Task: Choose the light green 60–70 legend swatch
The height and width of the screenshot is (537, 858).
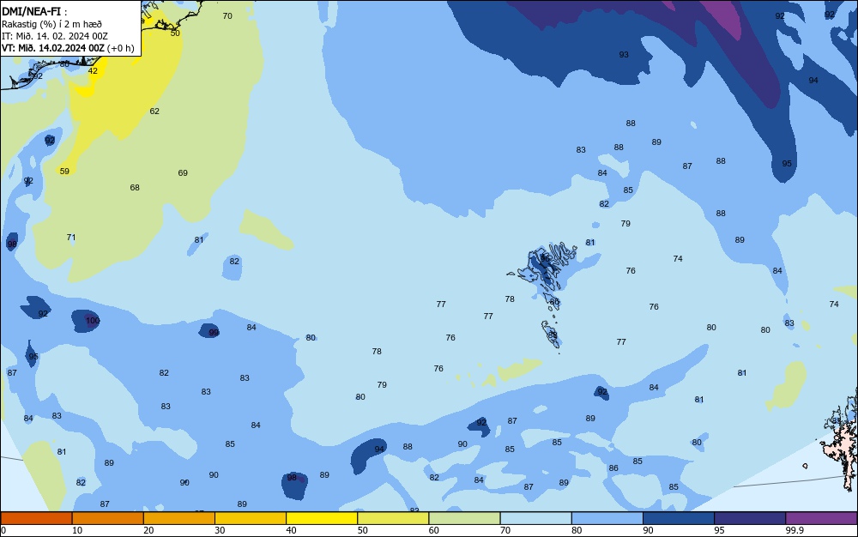Action: (464, 518)
